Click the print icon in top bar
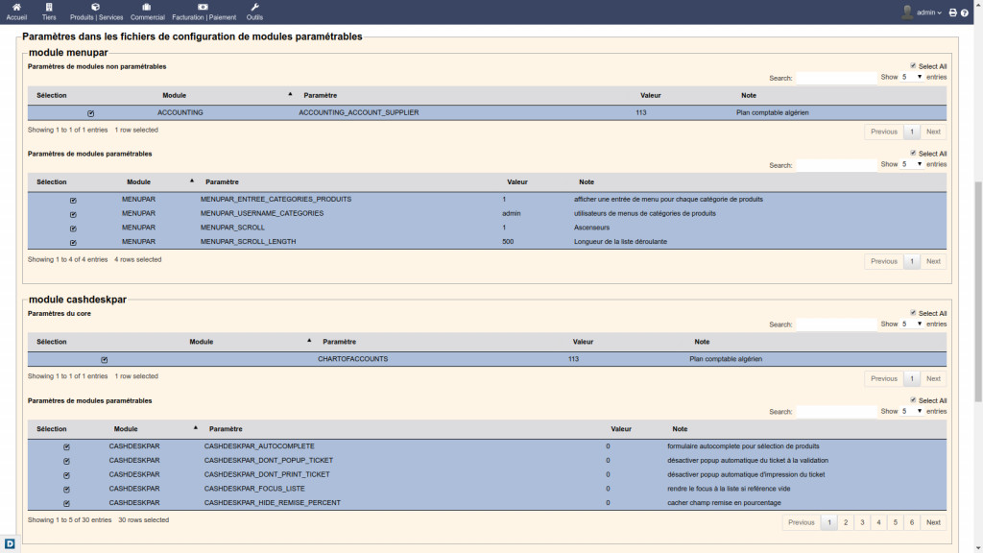This screenshot has width=983, height=553. [952, 12]
